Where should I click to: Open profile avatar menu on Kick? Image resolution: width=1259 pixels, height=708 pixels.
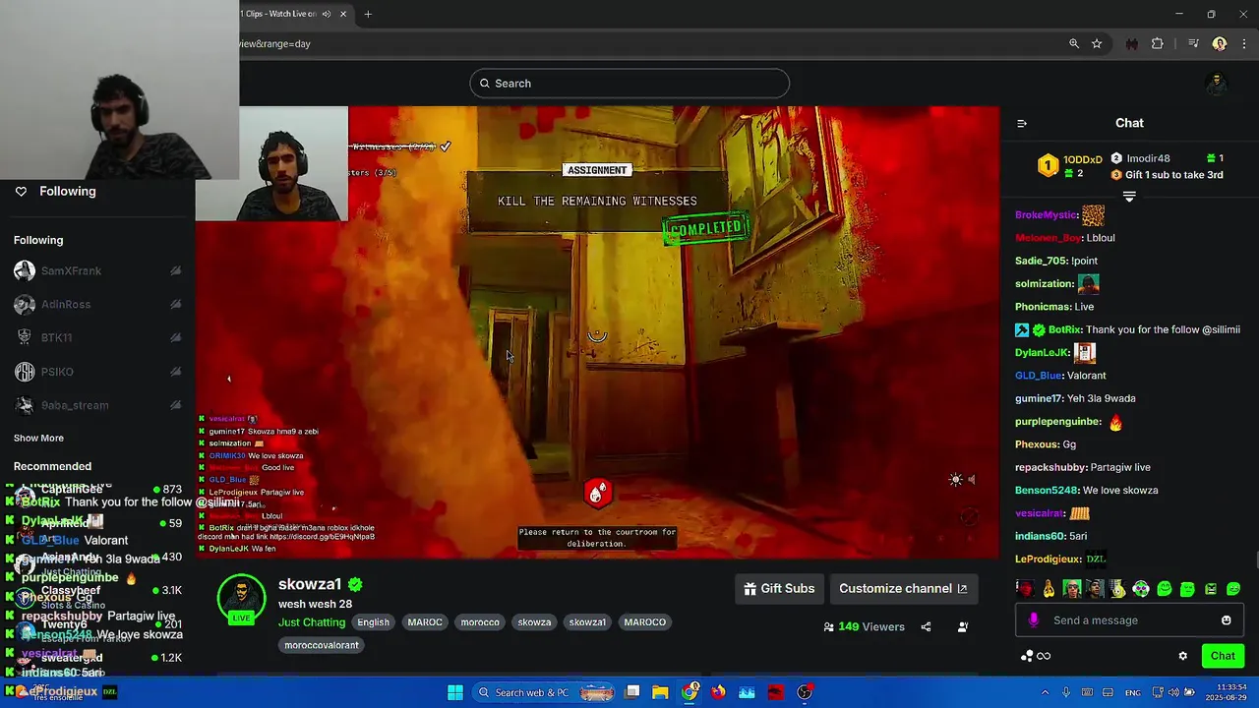point(1217,84)
